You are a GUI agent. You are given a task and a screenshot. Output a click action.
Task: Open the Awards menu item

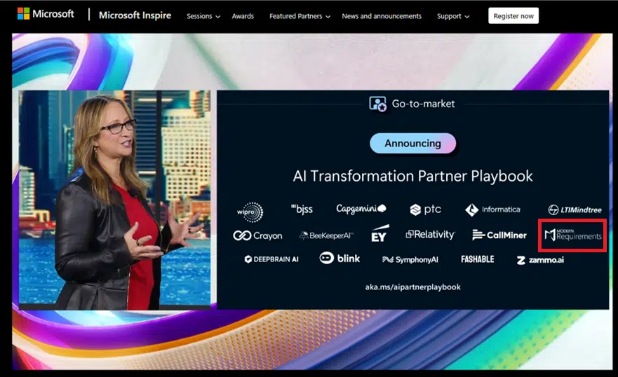243,16
